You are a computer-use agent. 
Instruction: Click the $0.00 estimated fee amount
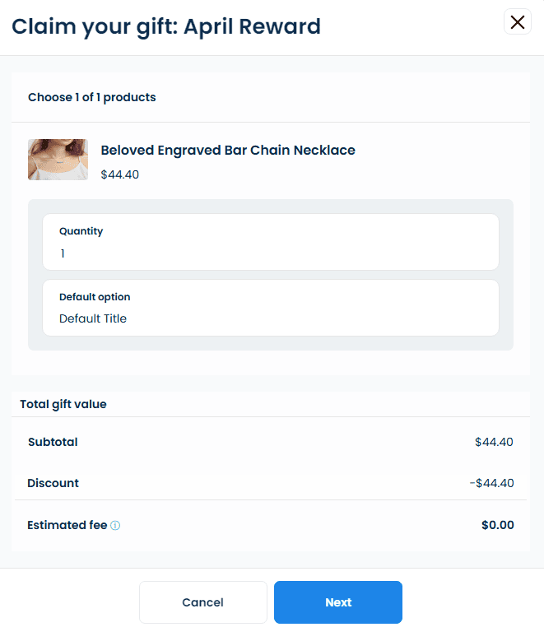497,525
